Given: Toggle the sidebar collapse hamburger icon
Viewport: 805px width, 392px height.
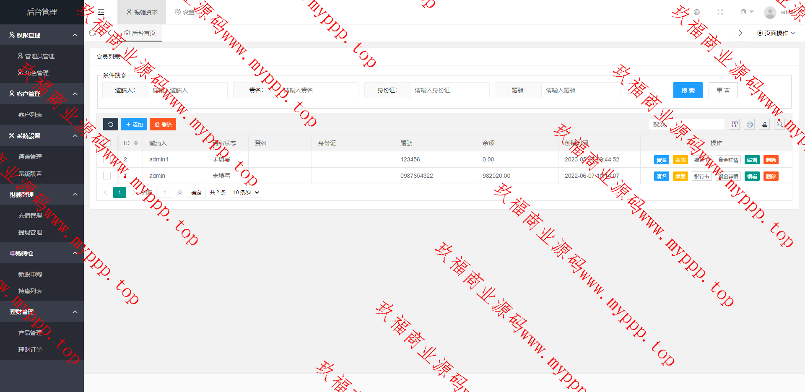Looking at the screenshot, I should coord(101,12).
